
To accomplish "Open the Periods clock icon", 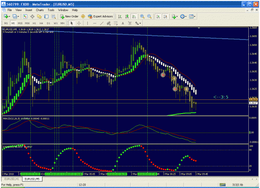I will [182, 16].
